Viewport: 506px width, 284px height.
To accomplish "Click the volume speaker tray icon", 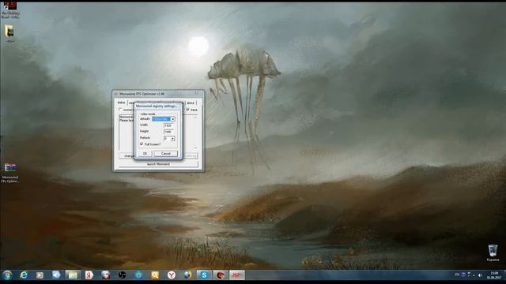I will (x=480, y=275).
